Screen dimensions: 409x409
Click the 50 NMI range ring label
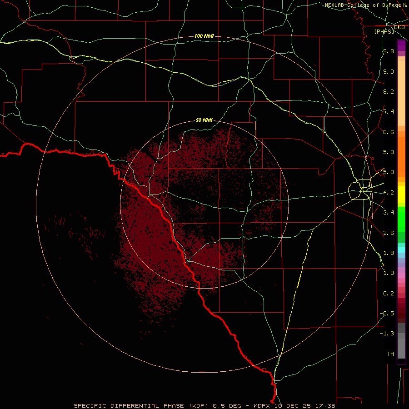click(x=204, y=120)
